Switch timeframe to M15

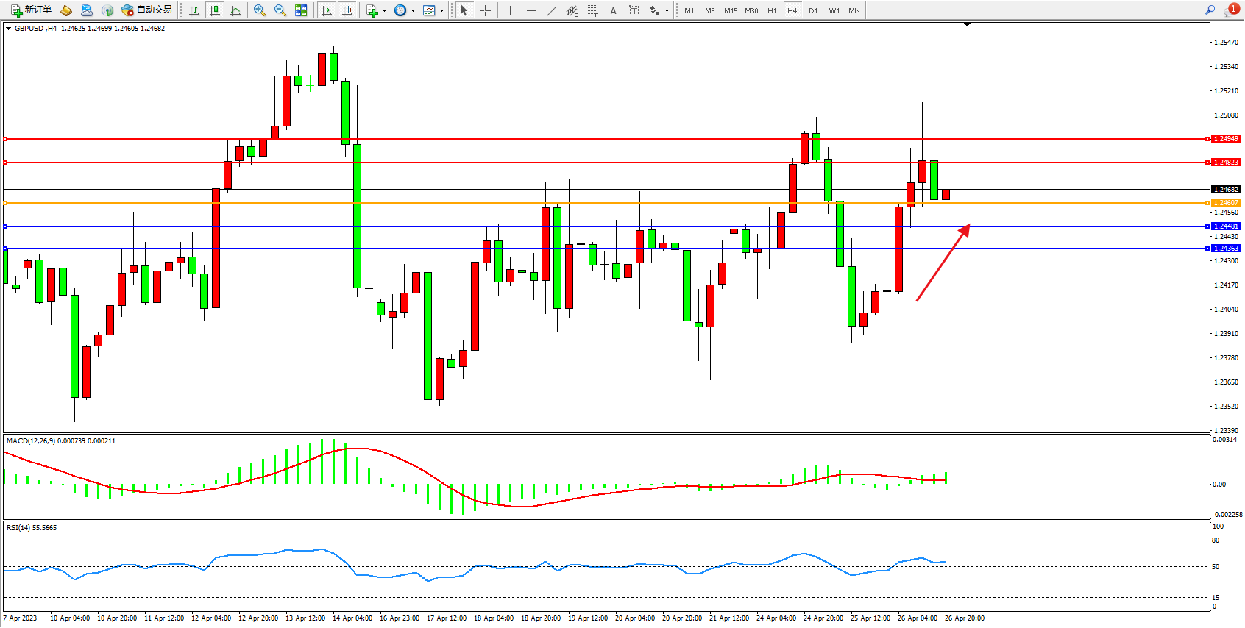730,10
